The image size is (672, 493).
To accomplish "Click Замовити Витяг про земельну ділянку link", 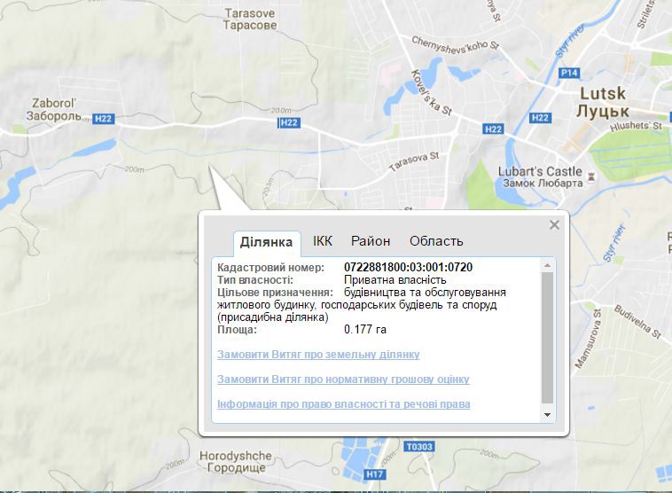I will click(318, 355).
